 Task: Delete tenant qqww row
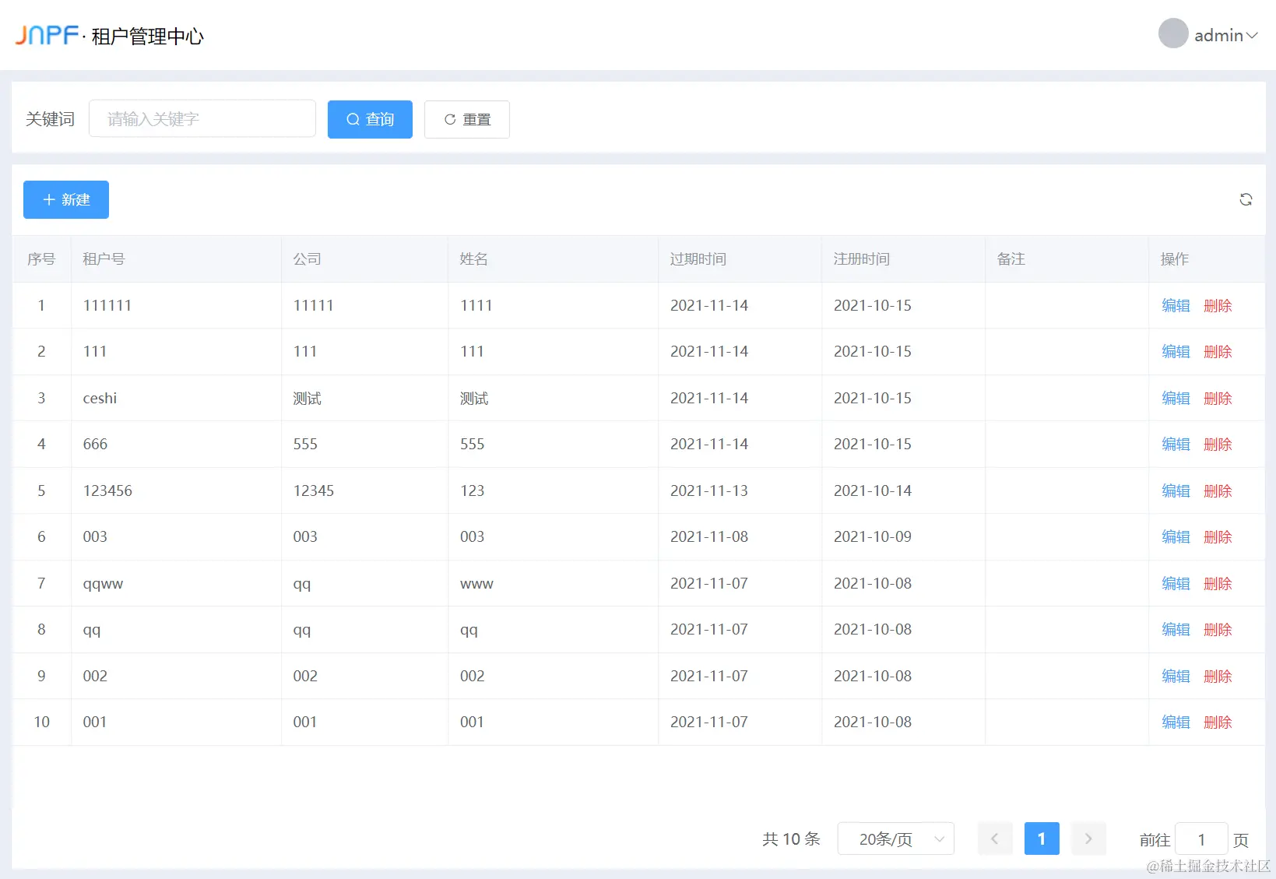pos(1218,583)
